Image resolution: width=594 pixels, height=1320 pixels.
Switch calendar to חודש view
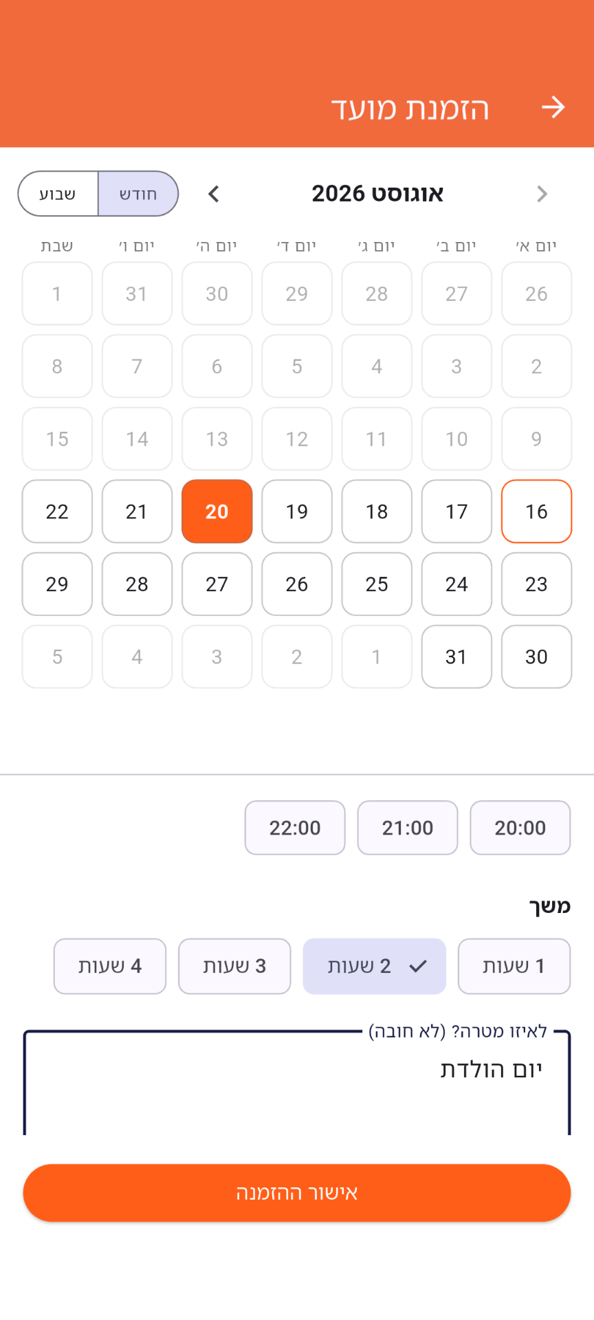click(x=138, y=194)
